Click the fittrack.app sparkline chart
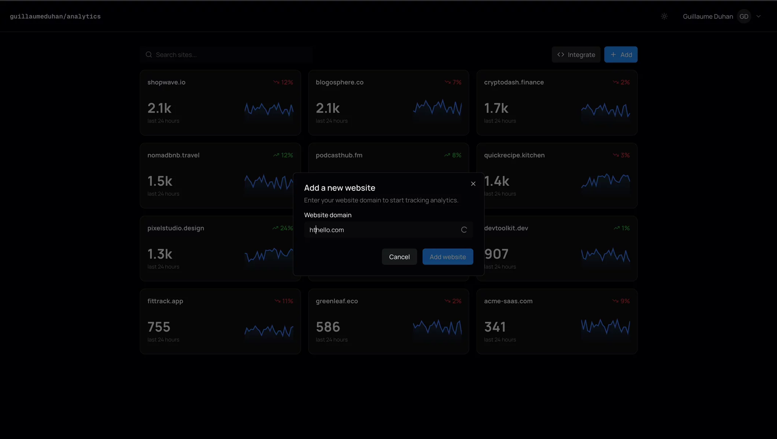The width and height of the screenshot is (777, 439). click(x=269, y=332)
